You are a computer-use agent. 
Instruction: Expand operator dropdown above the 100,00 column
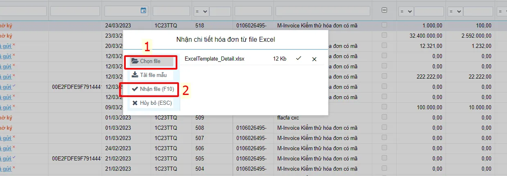point(455,11)
